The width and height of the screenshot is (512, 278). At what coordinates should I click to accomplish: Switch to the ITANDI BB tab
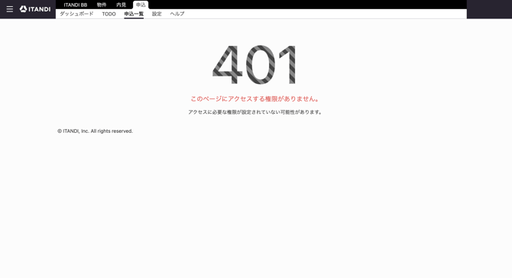76,5
